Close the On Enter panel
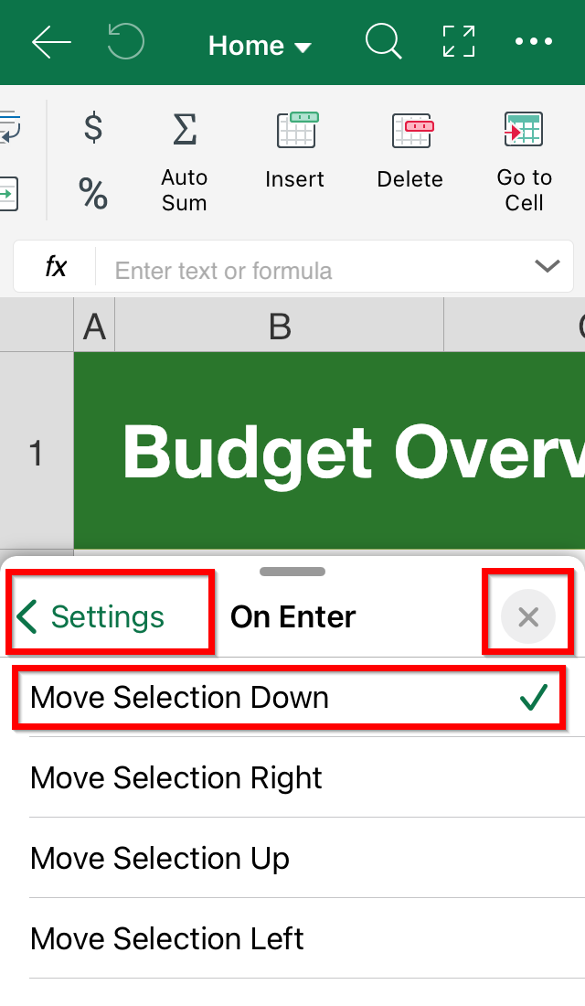 tap(528, 617)
